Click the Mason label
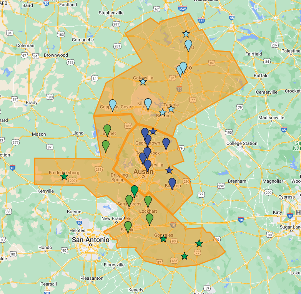 click(39, 134)
